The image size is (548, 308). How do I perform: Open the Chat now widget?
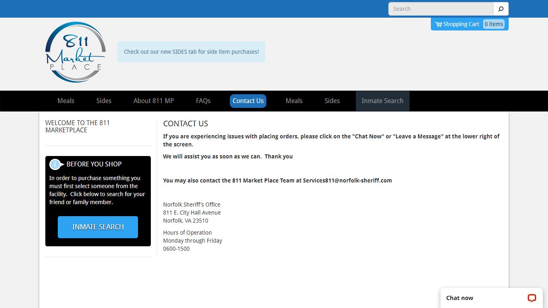(491, 298)
